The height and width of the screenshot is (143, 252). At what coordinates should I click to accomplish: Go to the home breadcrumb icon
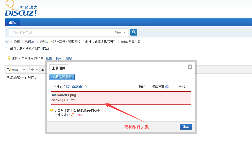(x=7, y=42)
